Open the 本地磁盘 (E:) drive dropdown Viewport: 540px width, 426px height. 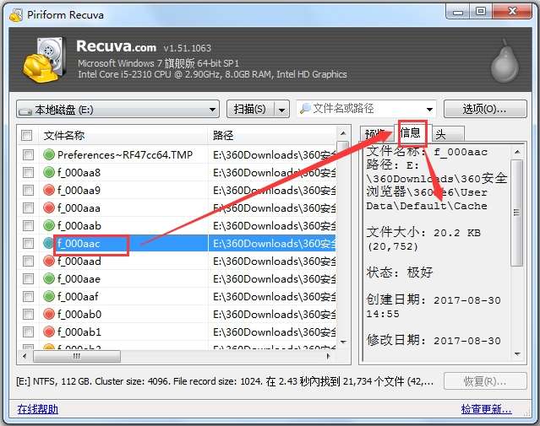[117, 110]
